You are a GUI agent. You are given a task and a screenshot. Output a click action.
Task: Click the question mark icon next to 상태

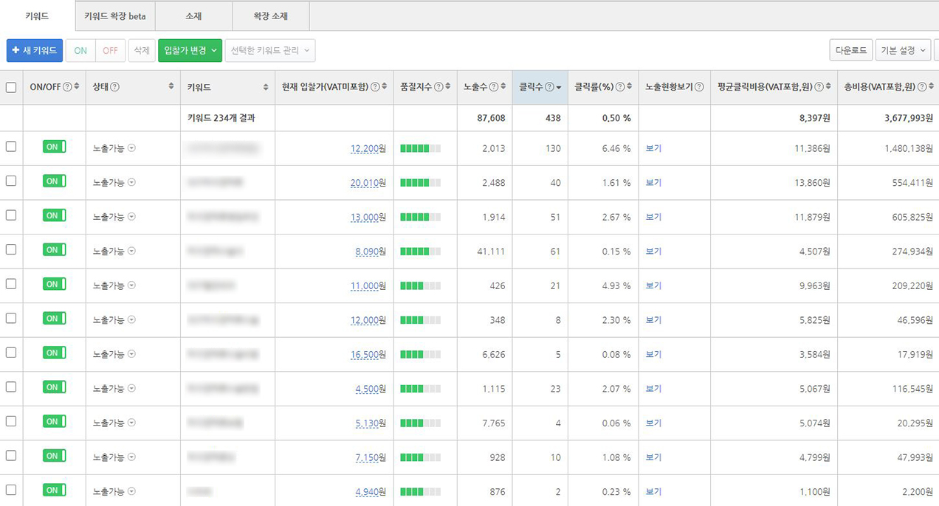point(114,87)
